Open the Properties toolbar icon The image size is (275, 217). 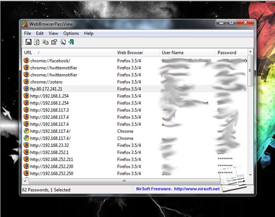[x=54, y=42]
